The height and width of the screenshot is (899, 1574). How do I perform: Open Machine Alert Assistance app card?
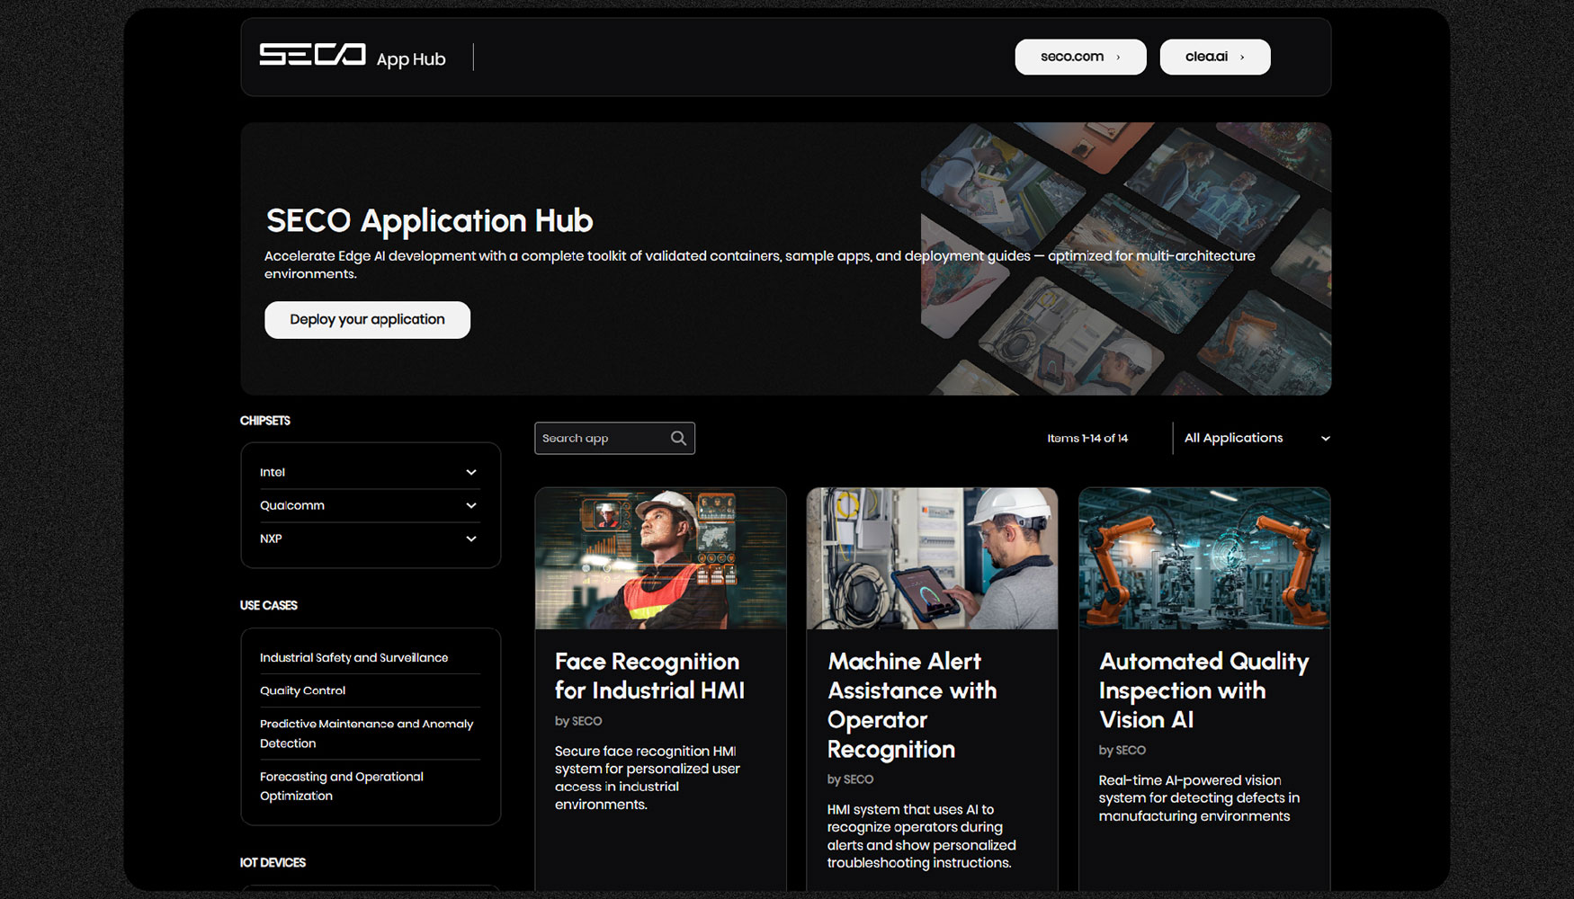click(x=932, y=705)
